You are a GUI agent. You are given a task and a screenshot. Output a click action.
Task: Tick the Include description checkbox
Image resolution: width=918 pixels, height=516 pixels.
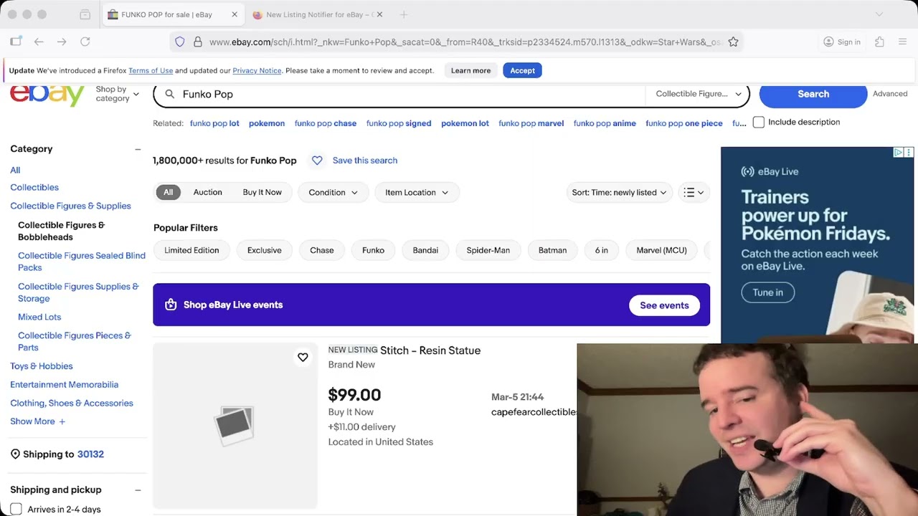(x=759, y=122)
